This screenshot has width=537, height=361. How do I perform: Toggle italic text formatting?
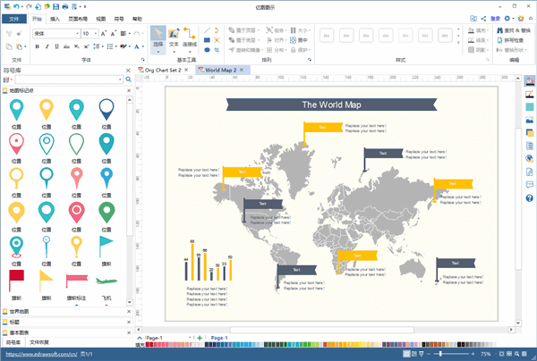pyautogui.click(x=48, y=46)
